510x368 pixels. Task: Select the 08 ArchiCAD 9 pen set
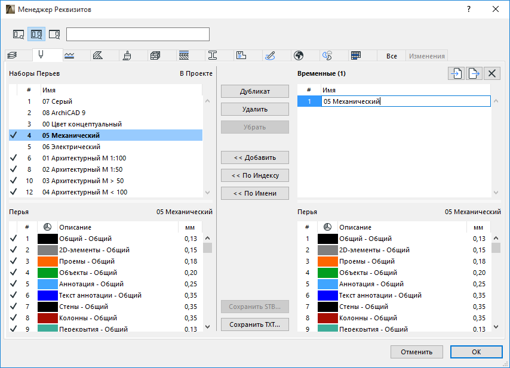[x=106, y=113]
